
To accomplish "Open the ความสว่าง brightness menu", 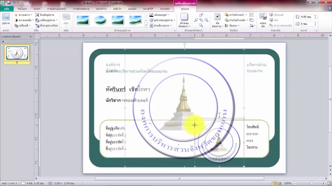I will click(x=23, y=15).
